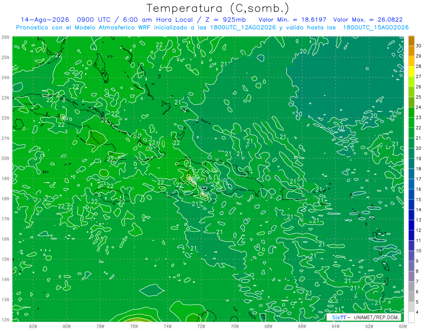Click the teal swatch between legend values 18 and 19
428x331 pixels.
[411, 164]
